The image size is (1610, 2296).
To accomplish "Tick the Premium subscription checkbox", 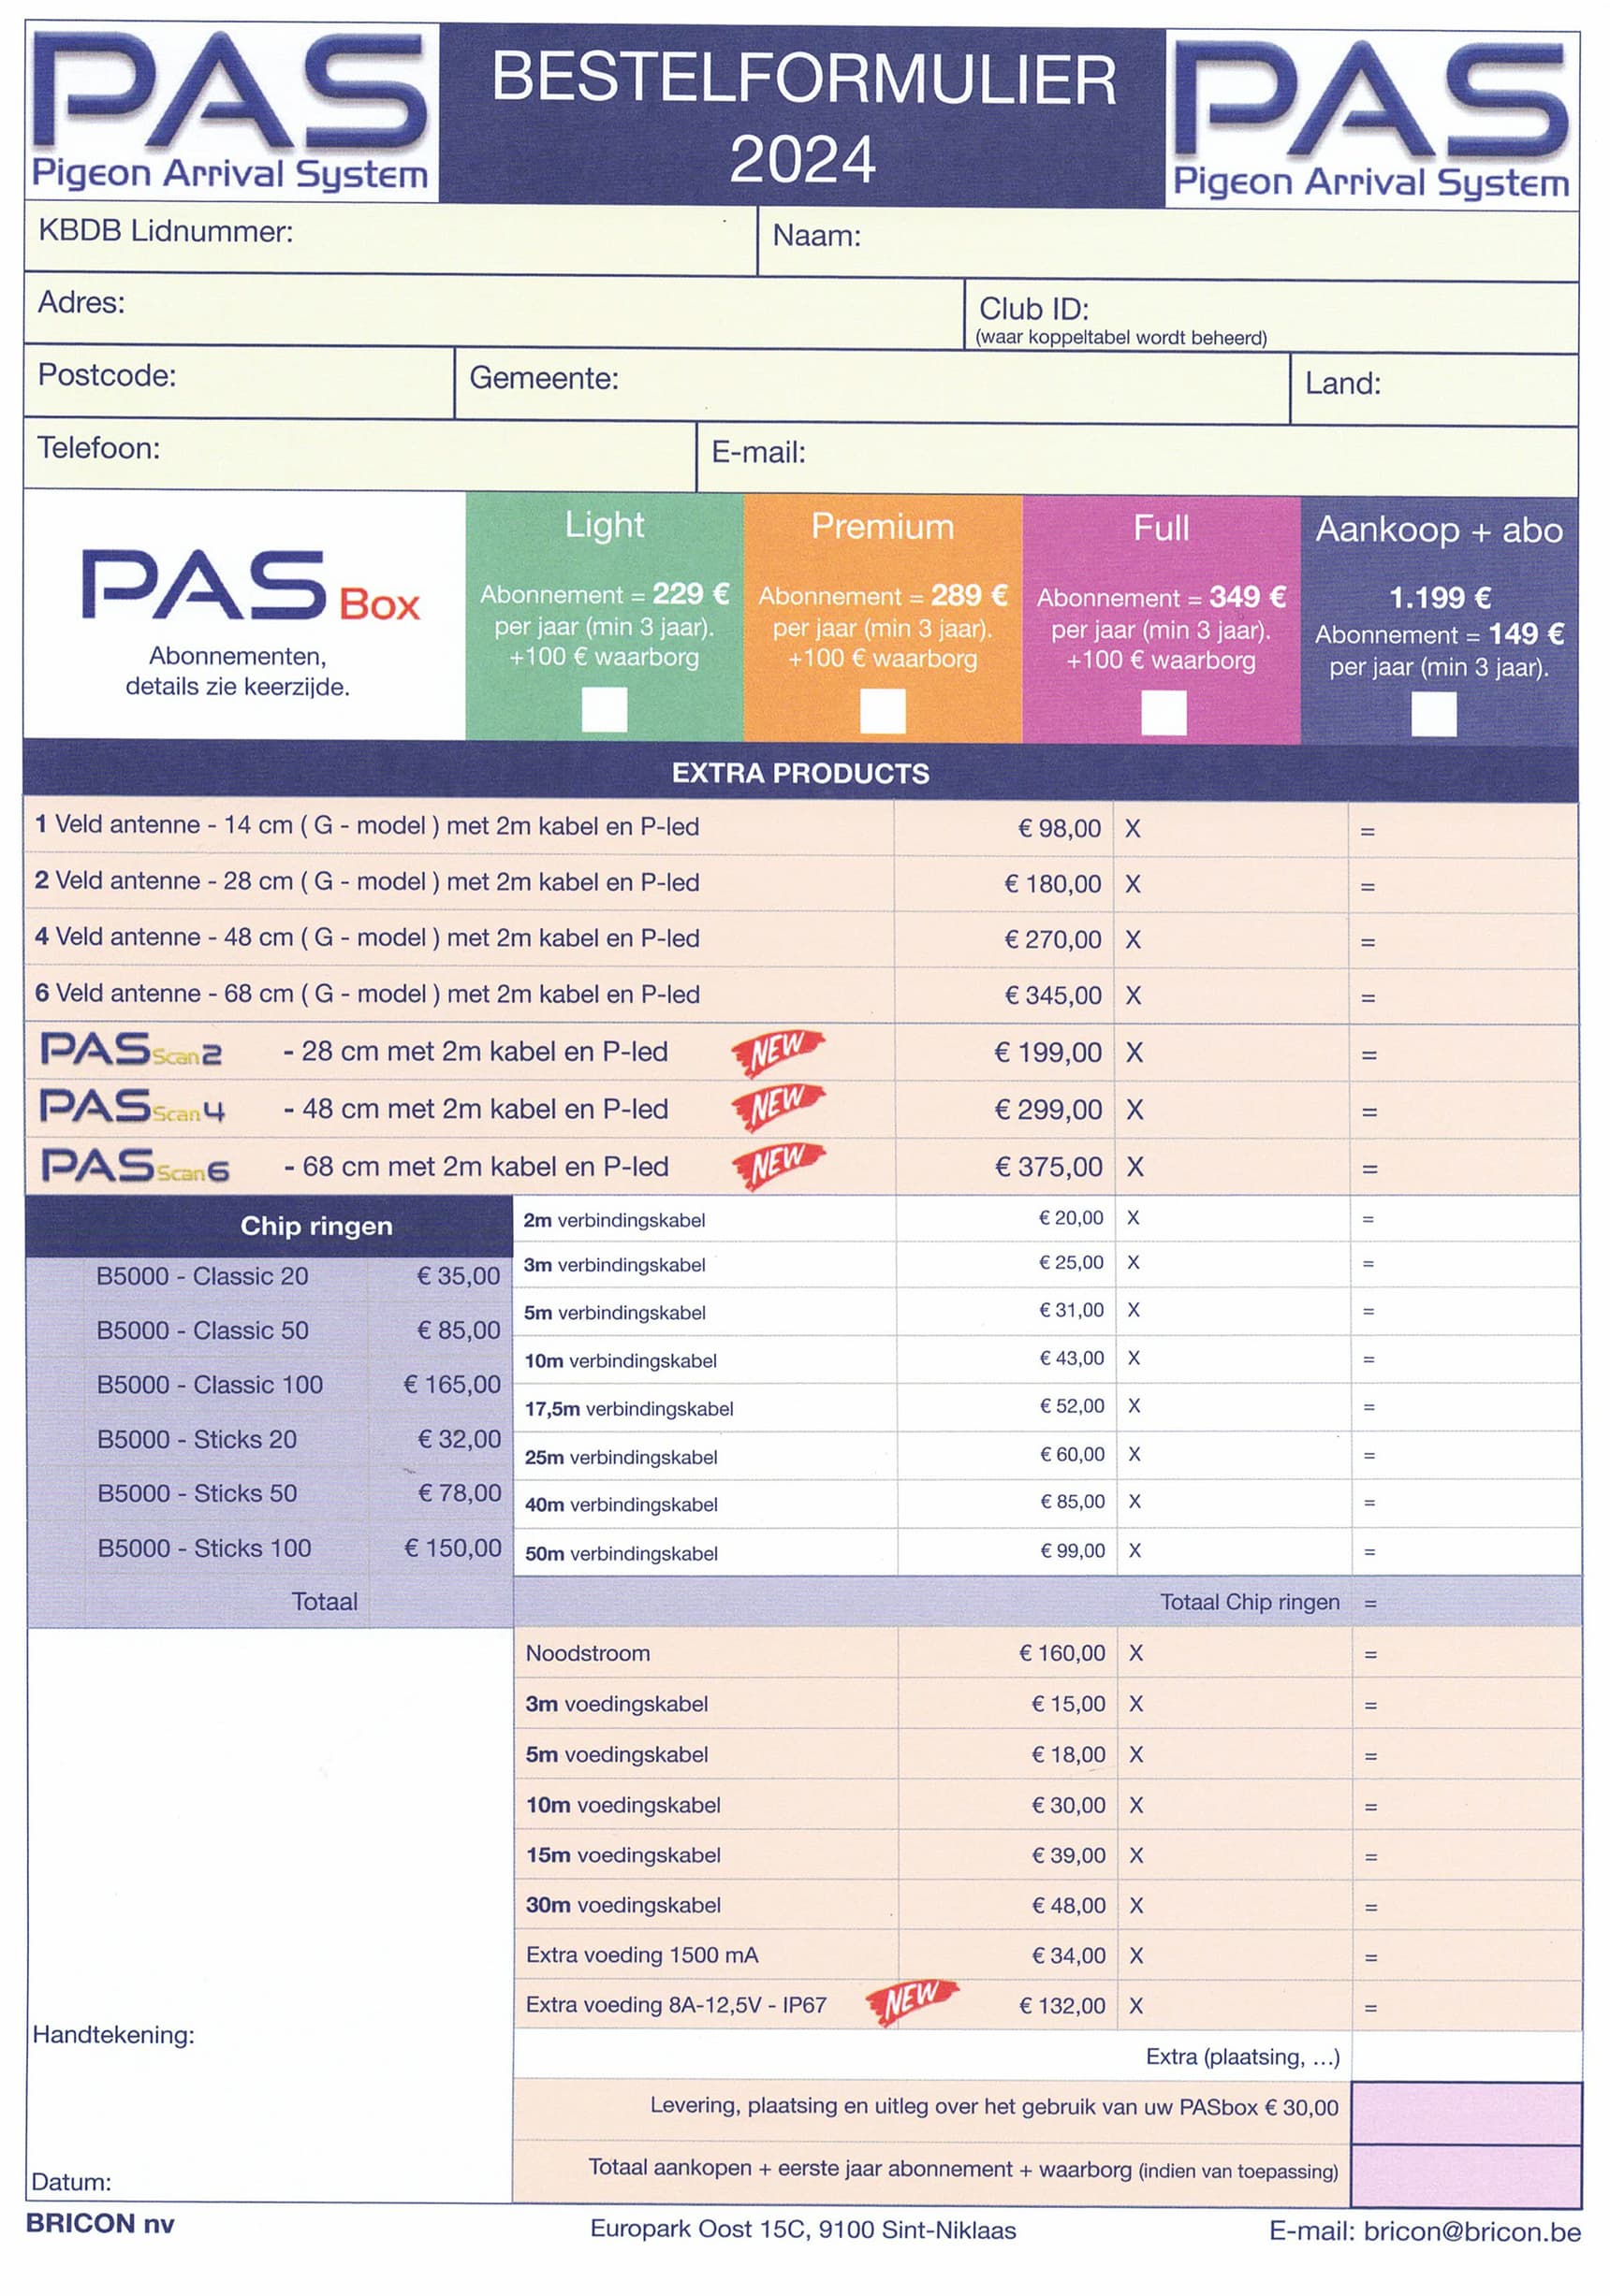I will pyautogui.click(x=883, y=711).
